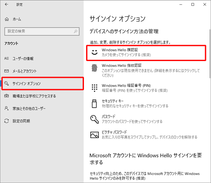The width and height of the screenshot is (211, 183).
Task: Click the メールとアカウント envelope icon
Action: 6,71
